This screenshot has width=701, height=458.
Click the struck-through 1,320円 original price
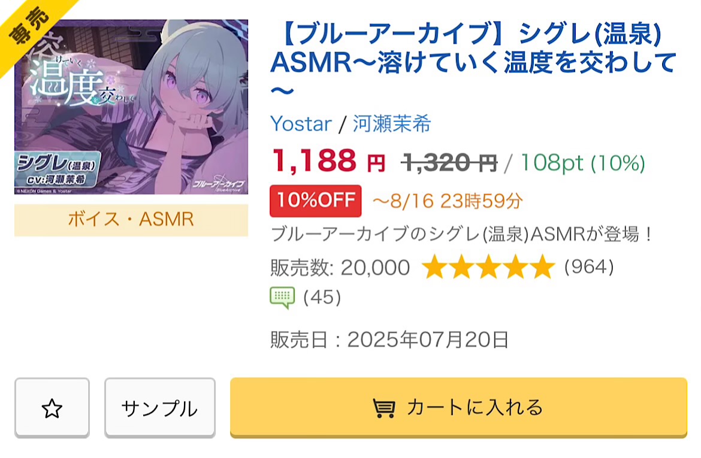[x=449, y=162]
